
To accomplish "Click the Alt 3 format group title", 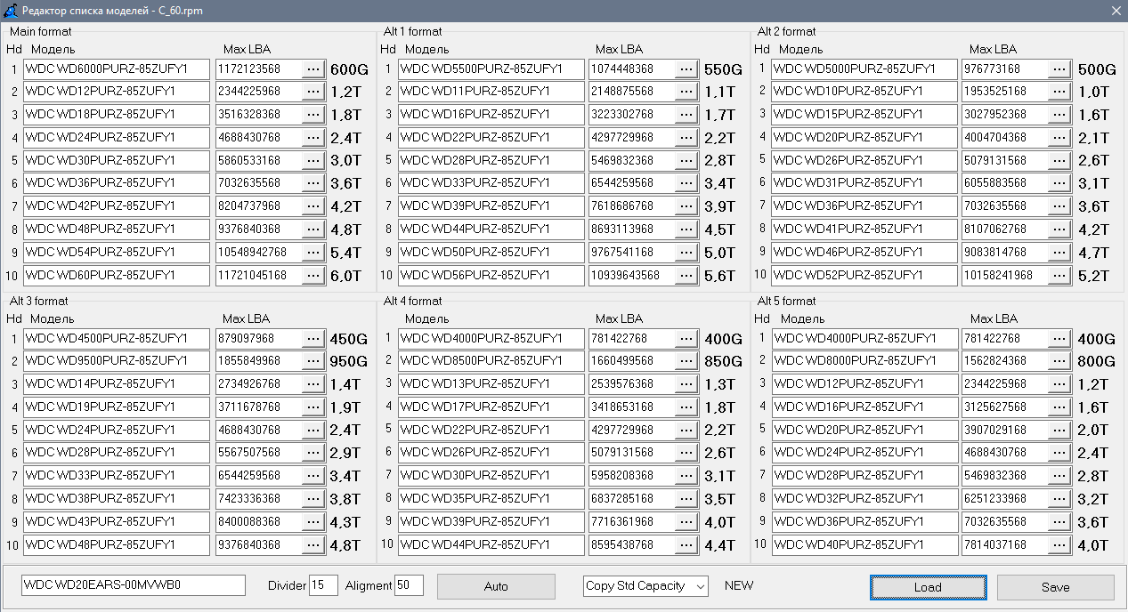I will tap(38, 302).
